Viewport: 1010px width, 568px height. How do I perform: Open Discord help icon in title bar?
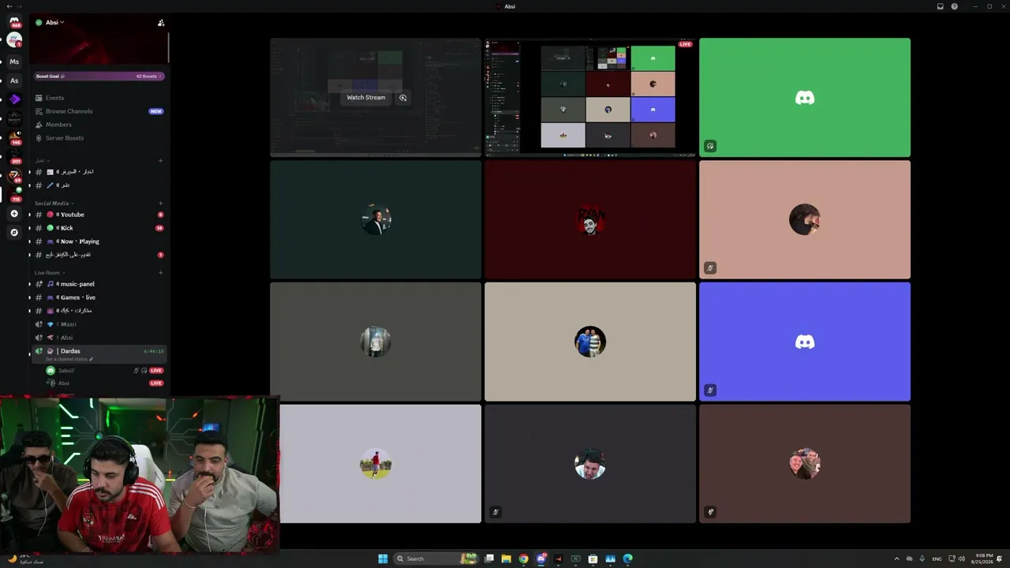click(954, 6)
